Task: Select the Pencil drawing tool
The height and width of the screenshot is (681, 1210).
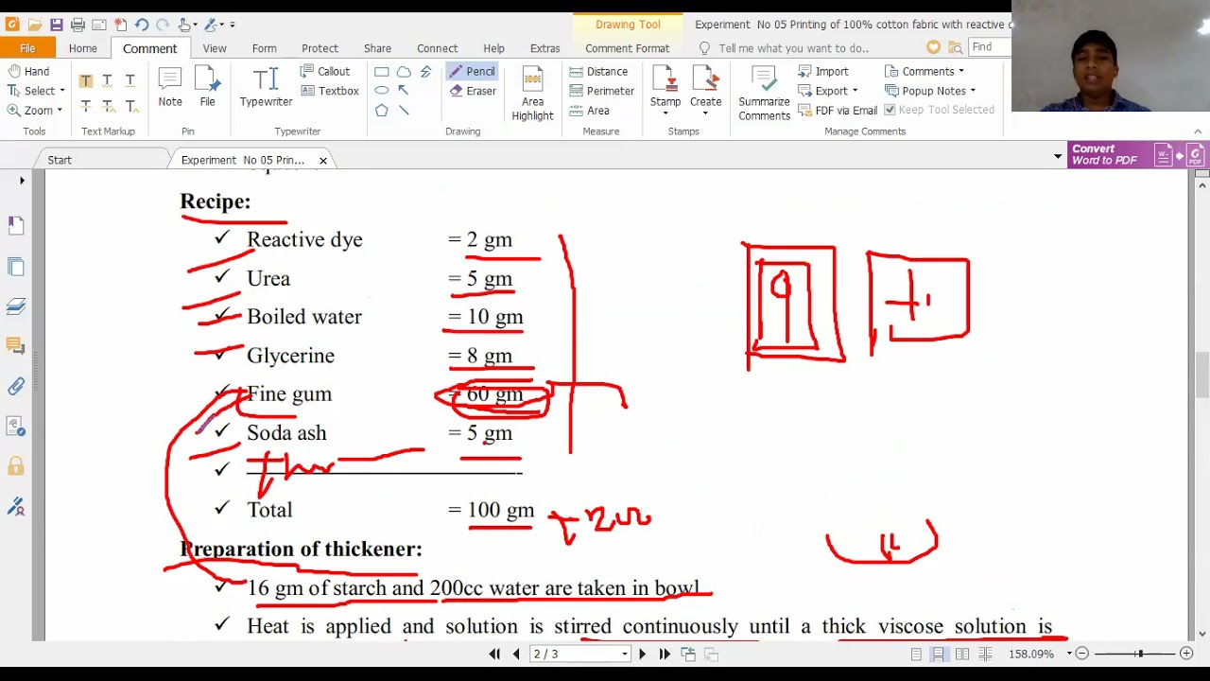Action: [x=472, y=72]
